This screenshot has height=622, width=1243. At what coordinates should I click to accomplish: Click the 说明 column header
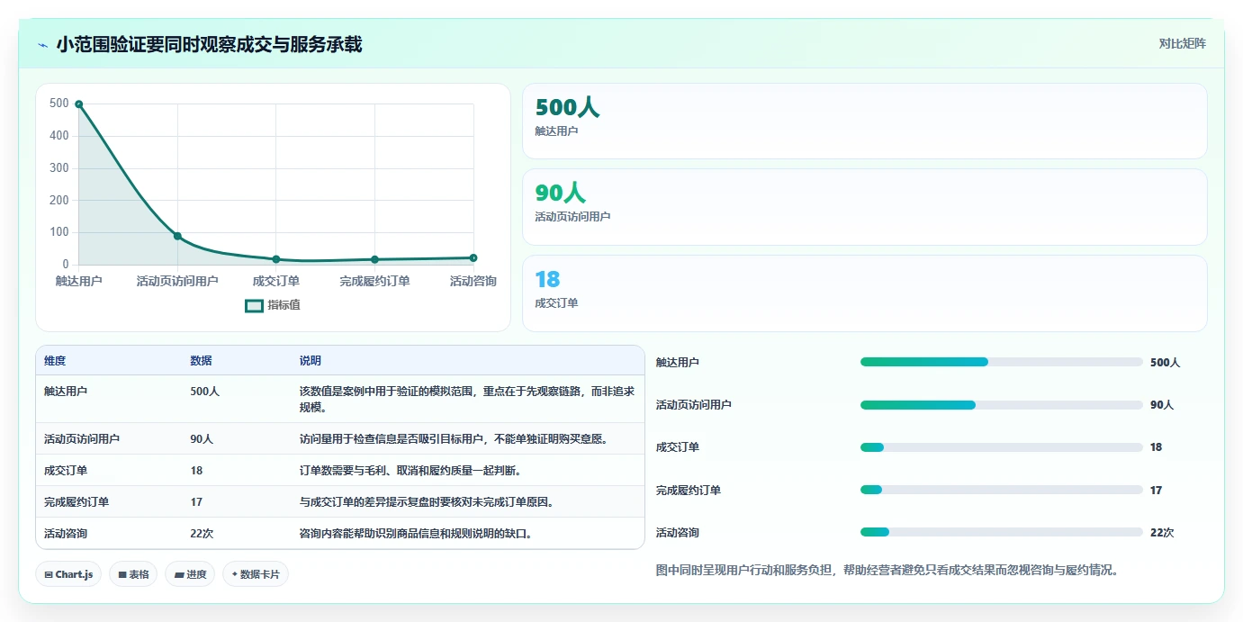point(311,361)
